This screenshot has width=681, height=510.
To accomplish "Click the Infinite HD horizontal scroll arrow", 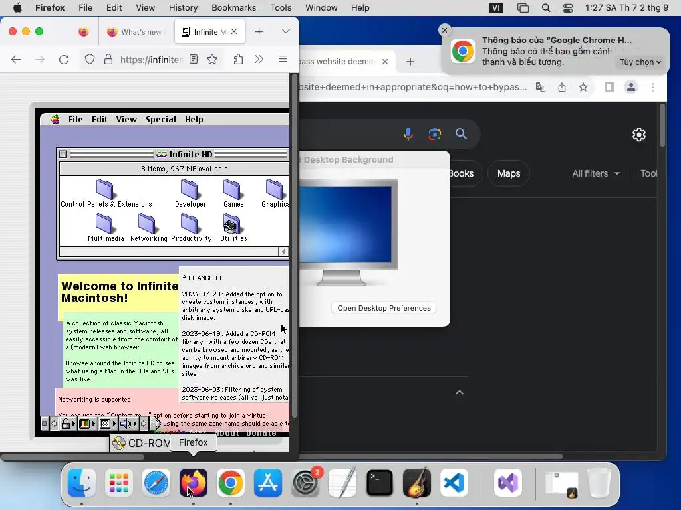I will point(283,252).
